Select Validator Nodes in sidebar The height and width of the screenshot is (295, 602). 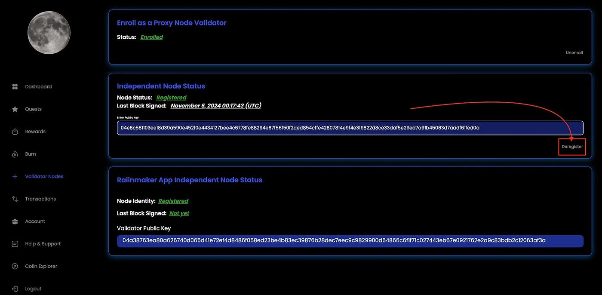point(44,176)
